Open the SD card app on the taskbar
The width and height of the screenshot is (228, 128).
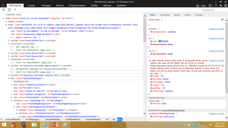tap(24, 125)
